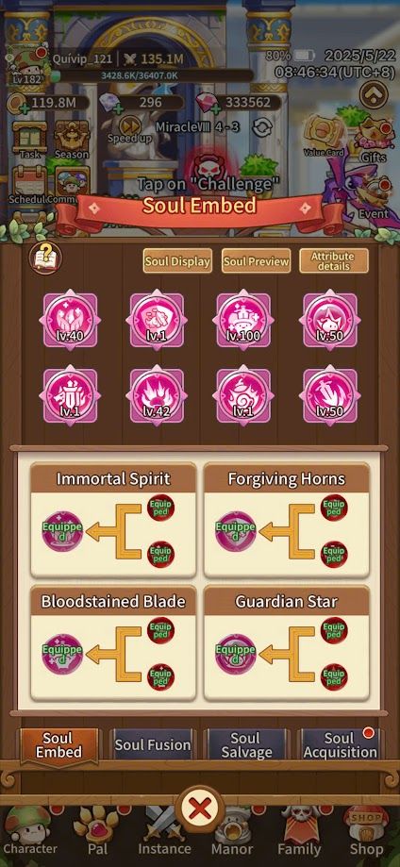Select the lv.42 flame soul slot
Screen dimensions: 400x867
point(157,396)
